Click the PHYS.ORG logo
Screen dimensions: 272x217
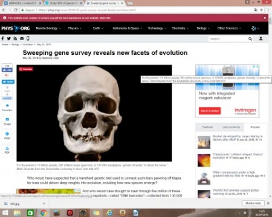click(x=15, y=28)
